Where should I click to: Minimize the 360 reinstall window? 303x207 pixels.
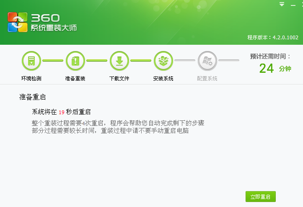pos(293,5)
